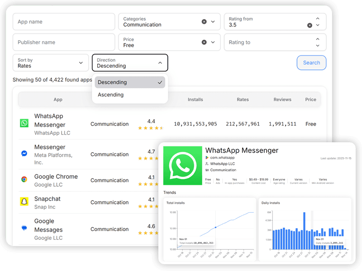Clear the Free price filter
Viewport: 362px width, 271px height.
tap(204, 42)
